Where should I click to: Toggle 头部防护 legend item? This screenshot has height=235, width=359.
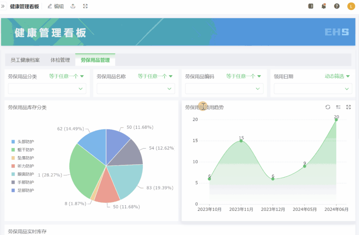(x=23, y=142)
